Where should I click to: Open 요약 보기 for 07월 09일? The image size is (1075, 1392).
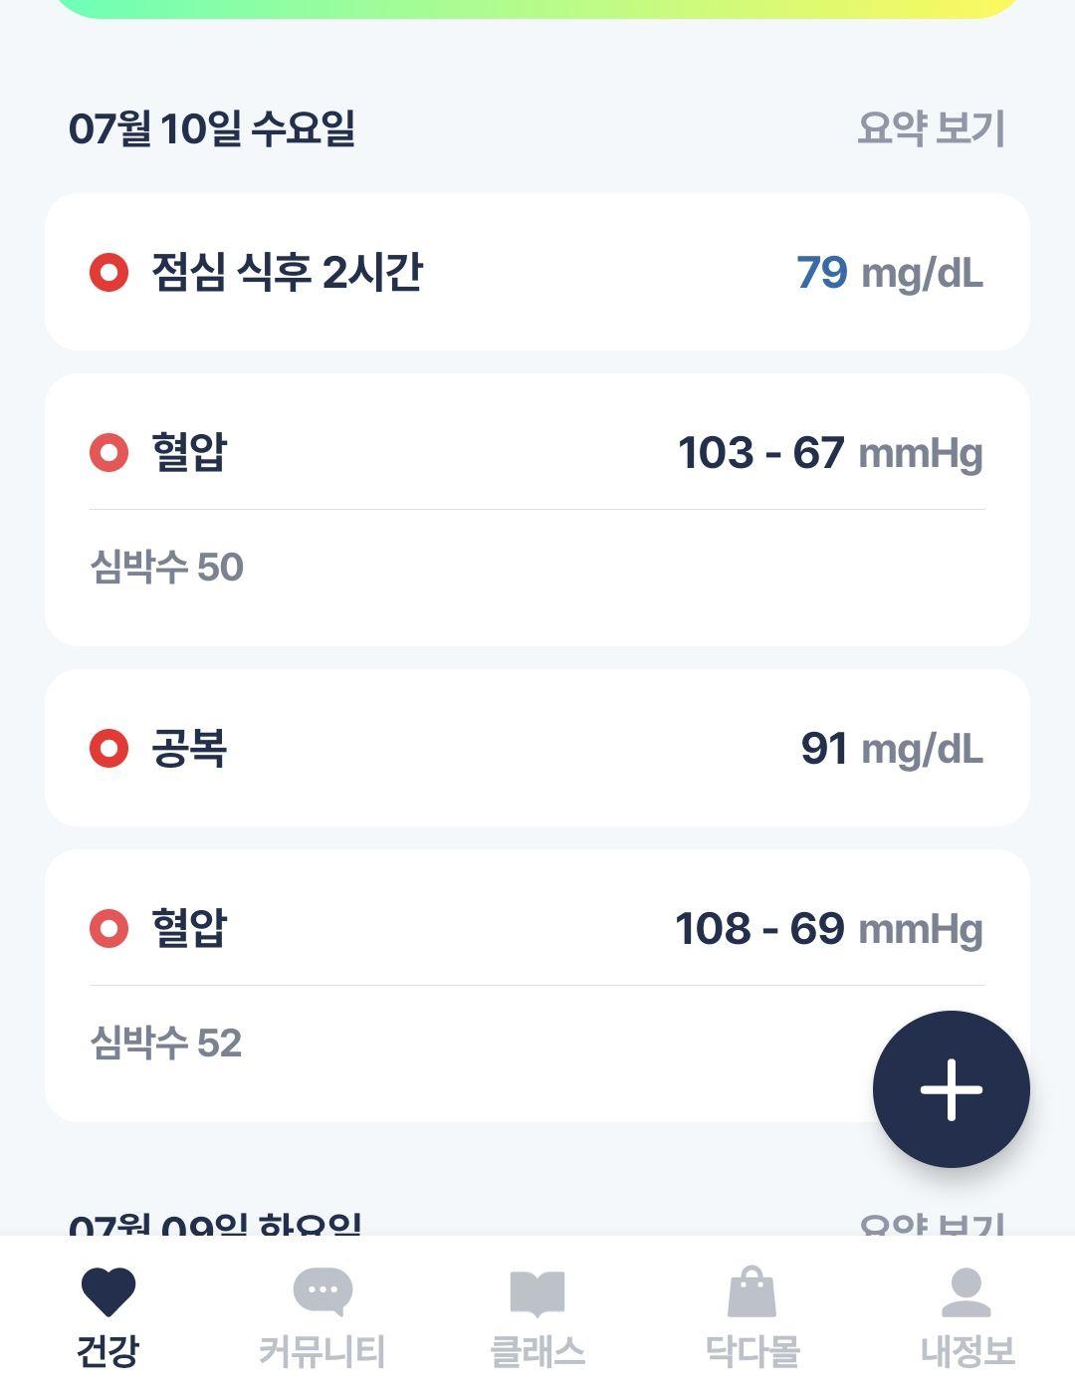click(931, 1224)
